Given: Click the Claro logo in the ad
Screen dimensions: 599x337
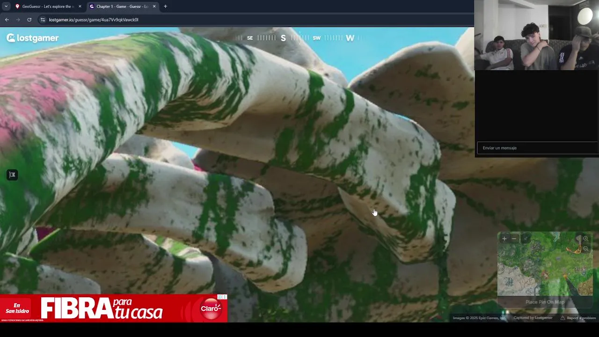Looking at the screenshot, I should point(211,309).
